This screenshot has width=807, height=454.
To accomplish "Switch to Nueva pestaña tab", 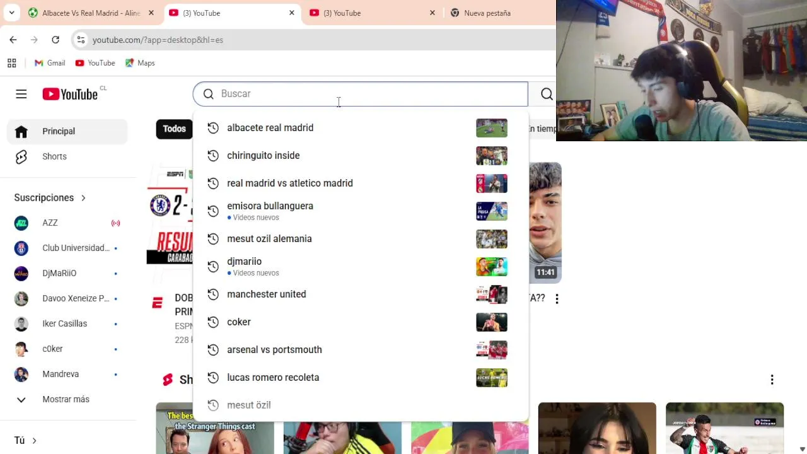I will (x=487, y=13).
